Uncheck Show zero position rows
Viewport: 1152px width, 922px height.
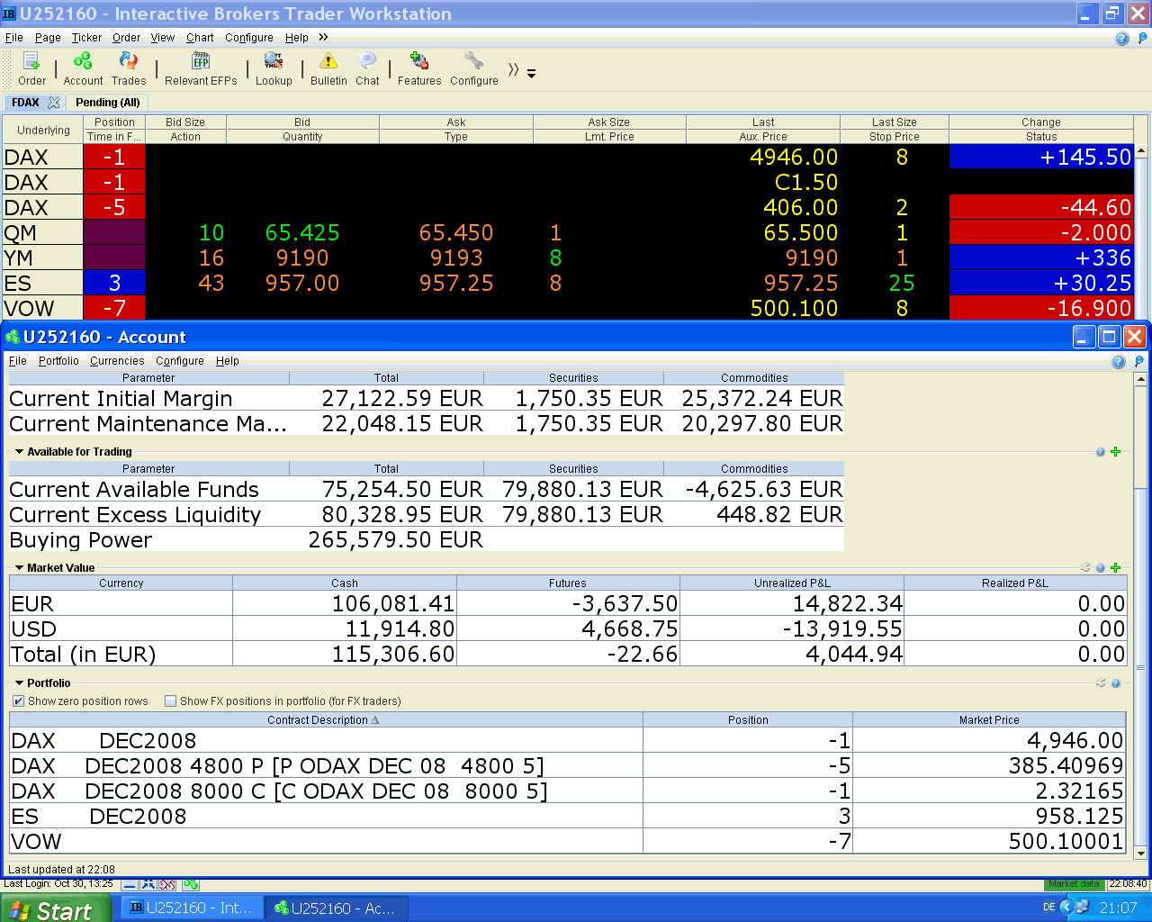[x=19, y=701]
